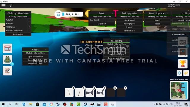The width and height of the screenshot is (190, 107).
Task: Open the Roblox chat icon
Action: [10, 5]
